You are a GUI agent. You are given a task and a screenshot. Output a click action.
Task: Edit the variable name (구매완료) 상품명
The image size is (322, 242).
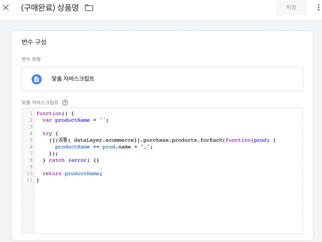coord(50,8)
